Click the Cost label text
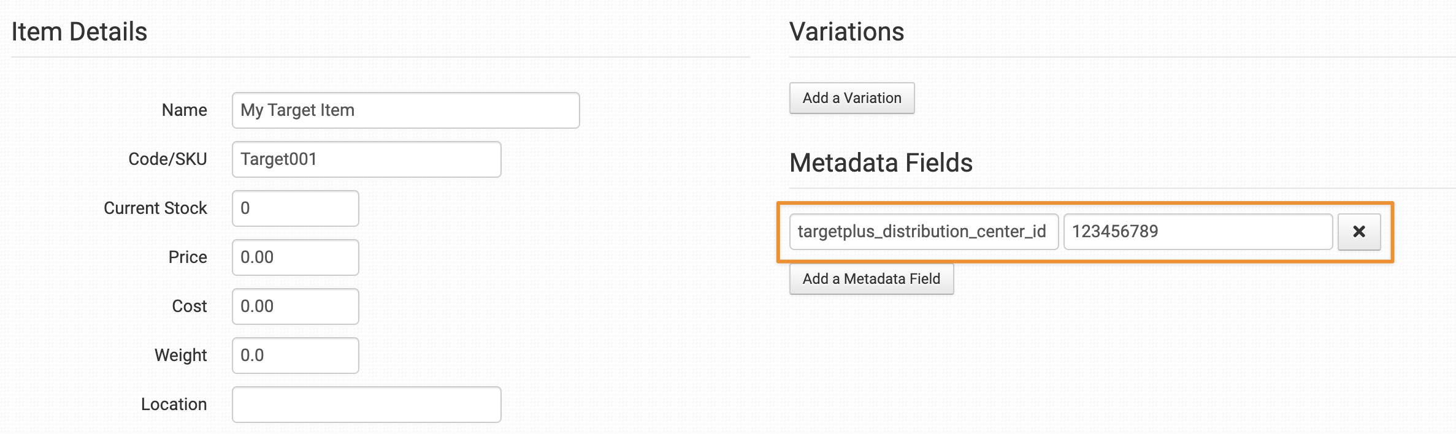This screenshot has width=1456, height=434. tap(190, 306)
